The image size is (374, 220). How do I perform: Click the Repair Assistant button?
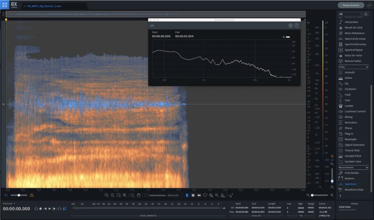click(351, 5)
